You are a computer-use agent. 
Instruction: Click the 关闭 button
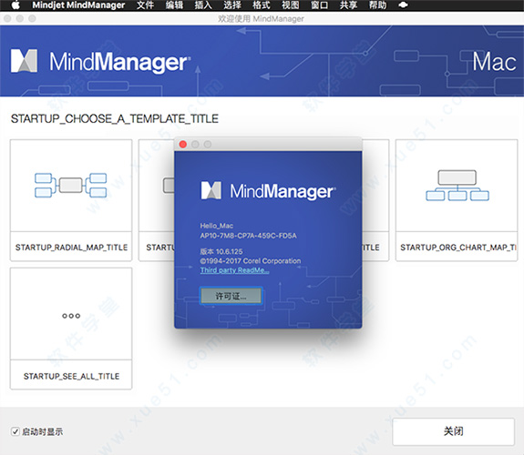(453, 431)
